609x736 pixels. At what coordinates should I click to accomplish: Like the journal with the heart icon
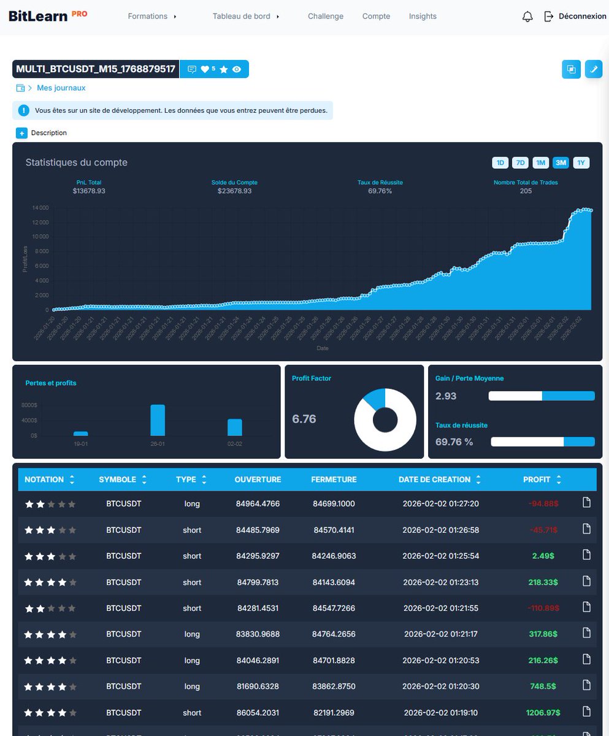[205, 70]
